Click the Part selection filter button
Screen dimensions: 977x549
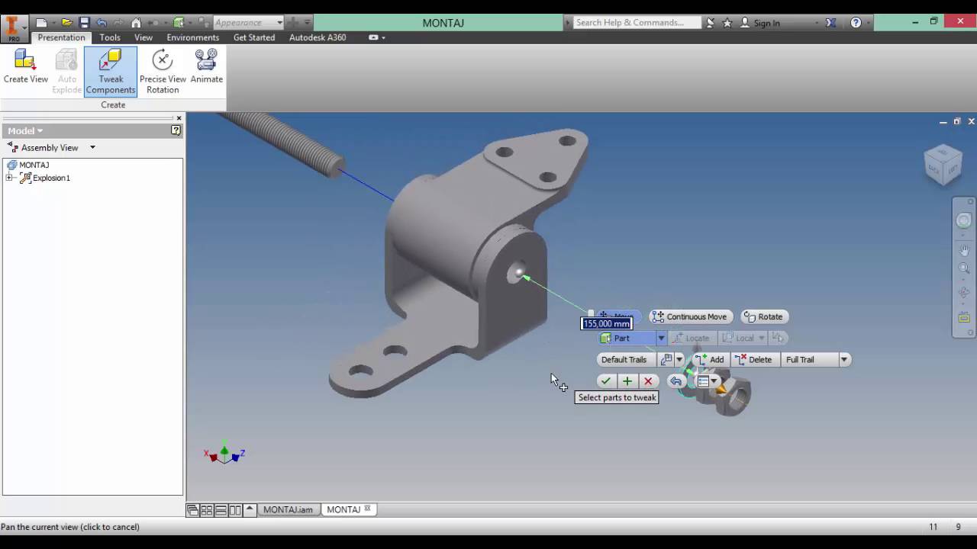[627, 339]
